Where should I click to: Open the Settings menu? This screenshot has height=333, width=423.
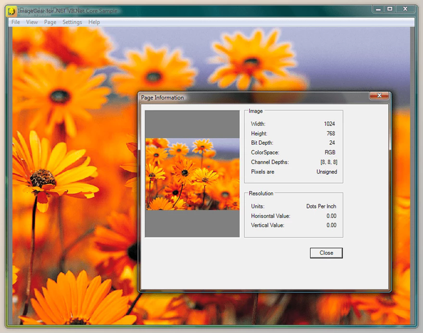tap(72, 22)
